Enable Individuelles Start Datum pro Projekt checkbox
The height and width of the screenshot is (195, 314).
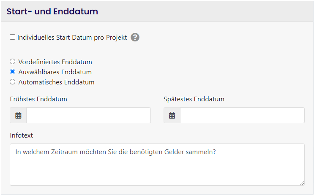coord(13,37)
